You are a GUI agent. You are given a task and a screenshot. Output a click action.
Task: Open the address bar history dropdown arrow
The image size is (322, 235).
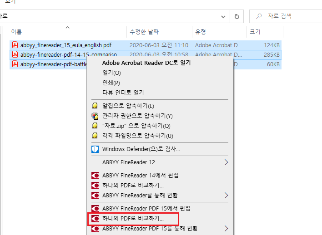point(223,17)
